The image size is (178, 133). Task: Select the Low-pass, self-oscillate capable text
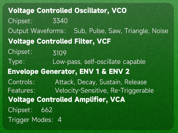[99, 62]
